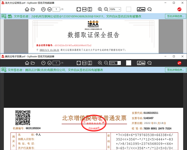Fit height in top window toolbar
Screen dimensions: 187x150
pyautogui.click(x=90, y=9)
